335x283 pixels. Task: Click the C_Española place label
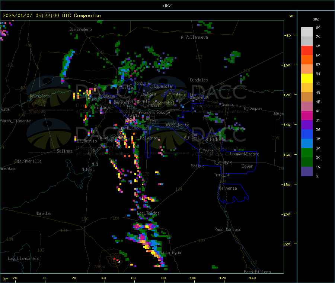point(161,86)
